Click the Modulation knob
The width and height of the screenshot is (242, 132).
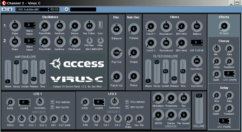(x=158, y=98)
